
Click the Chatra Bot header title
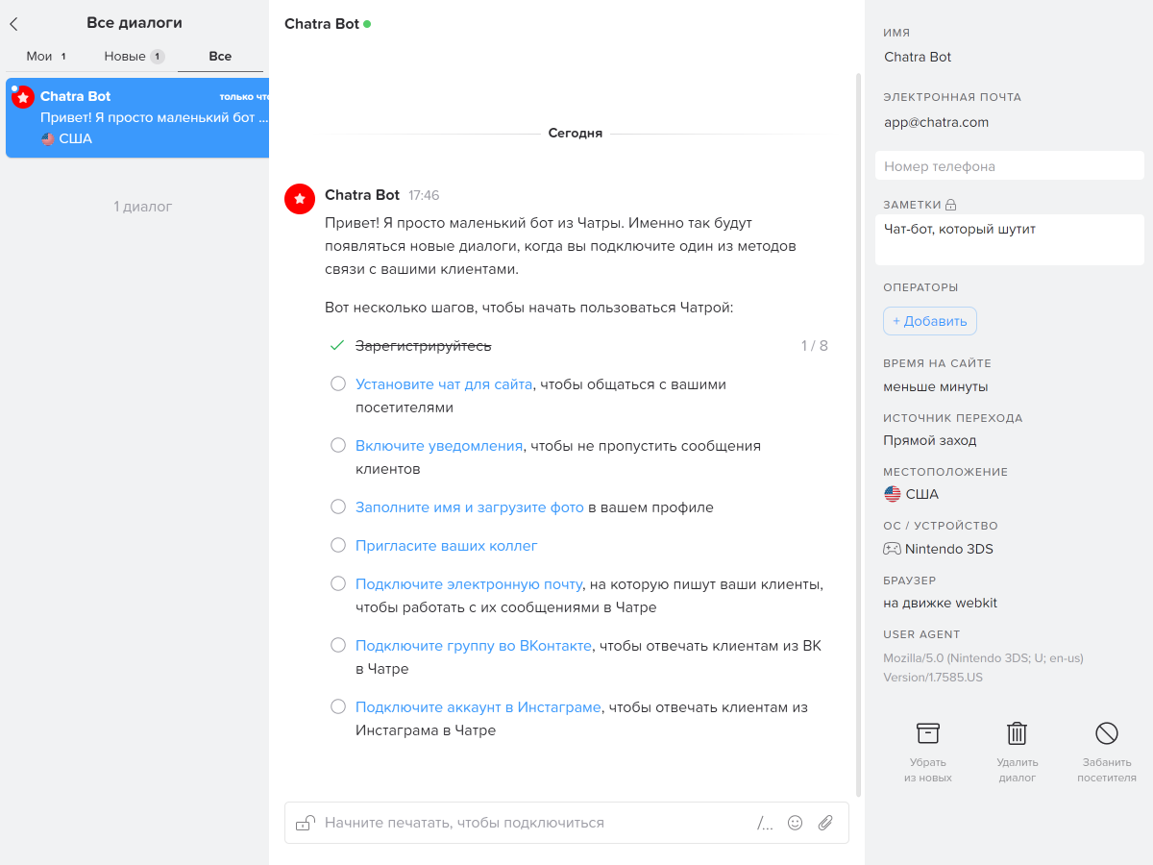321,24
